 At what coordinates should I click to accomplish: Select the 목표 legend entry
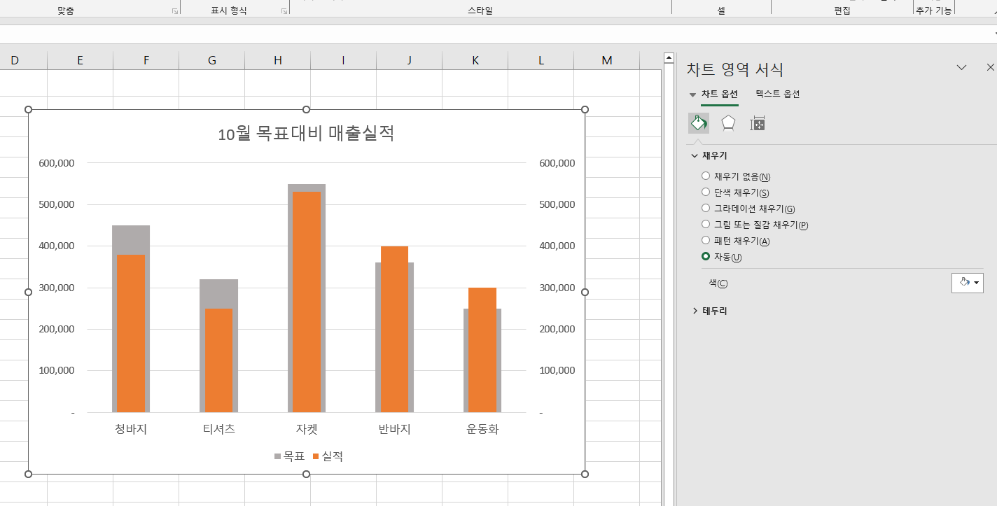coord(289,456)
